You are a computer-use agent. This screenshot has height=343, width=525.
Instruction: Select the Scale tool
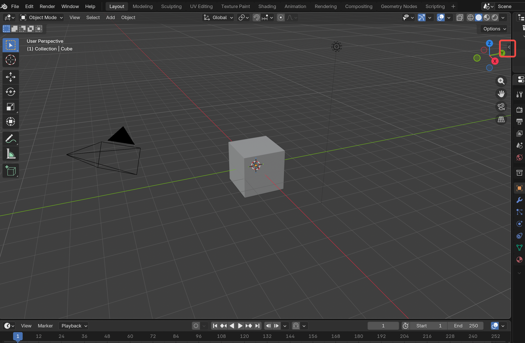(11, 107)
